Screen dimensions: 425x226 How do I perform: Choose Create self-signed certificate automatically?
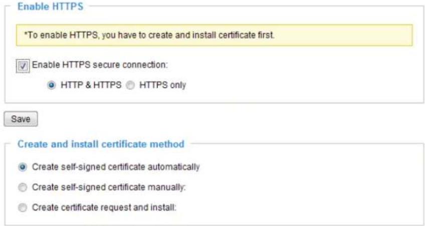23,167
